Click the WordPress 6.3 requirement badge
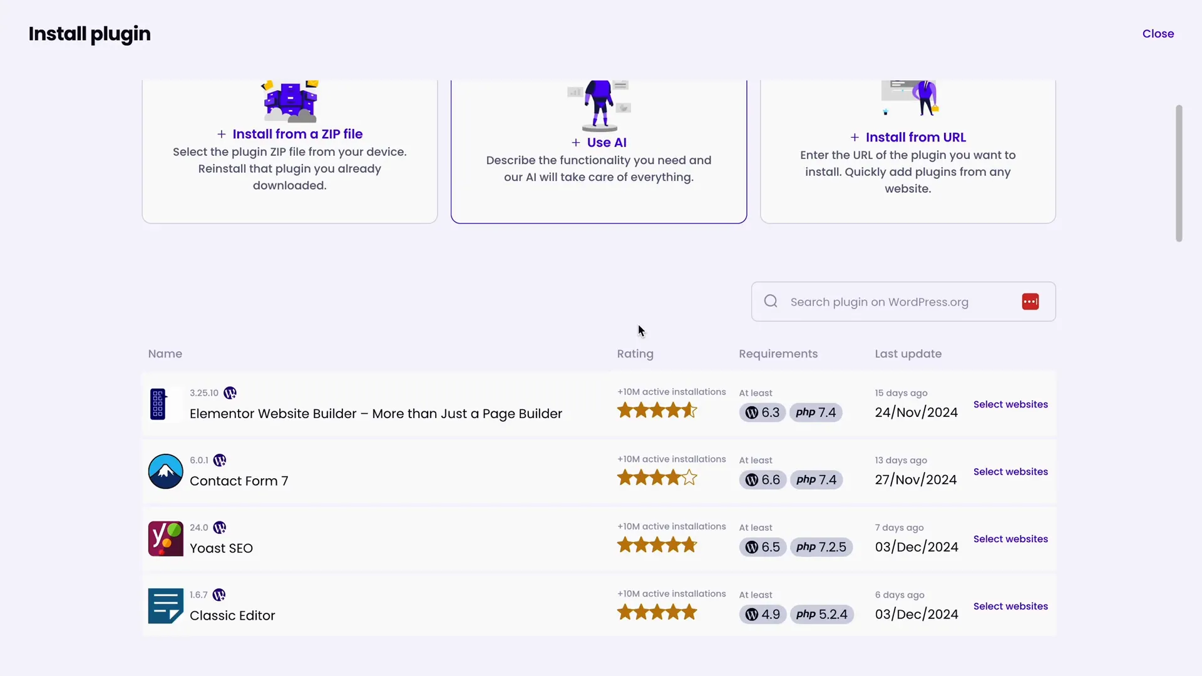 pos(762,412)
